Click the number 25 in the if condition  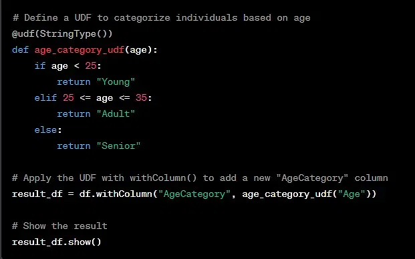pos(90,66)
